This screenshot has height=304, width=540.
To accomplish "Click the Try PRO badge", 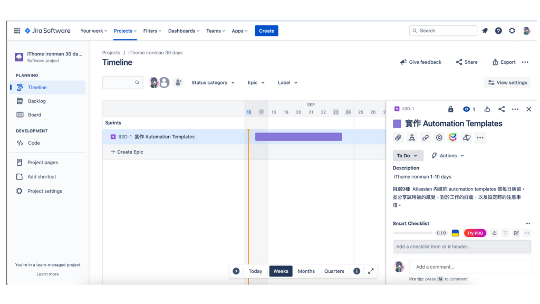I will click(475, 233).
